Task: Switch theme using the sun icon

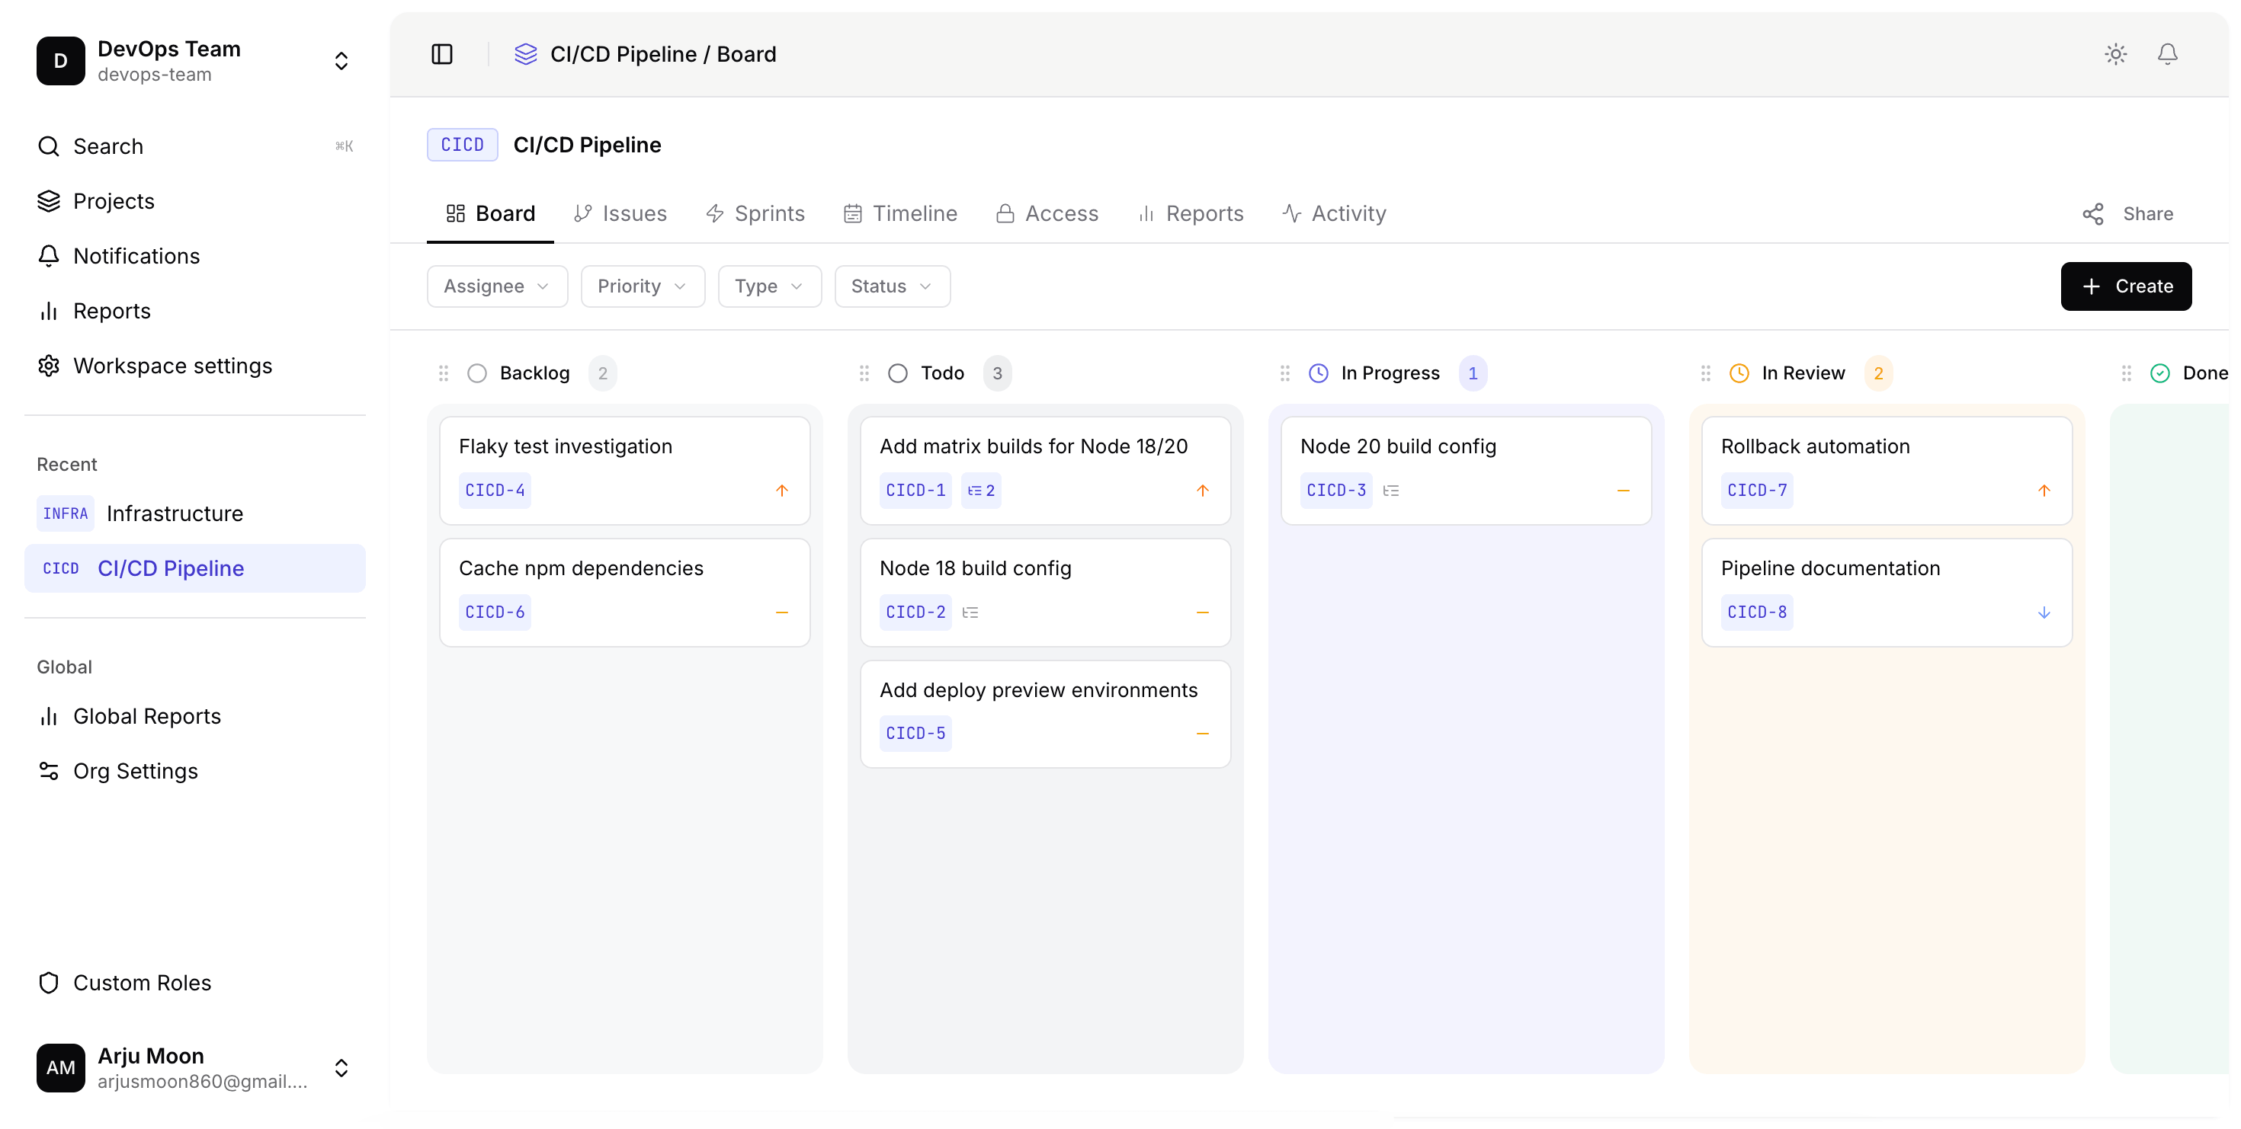Action: (2116, 54)
